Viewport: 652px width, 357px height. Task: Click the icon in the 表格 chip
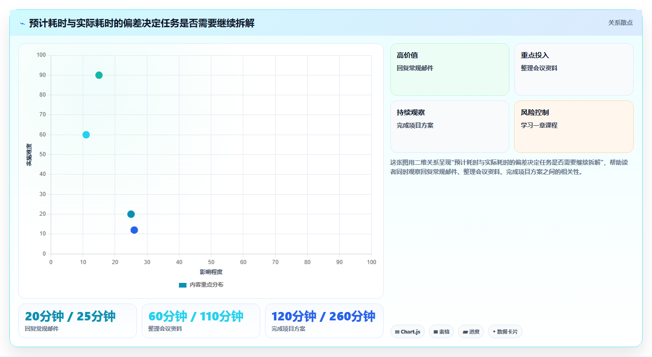(x=436, y=332)
